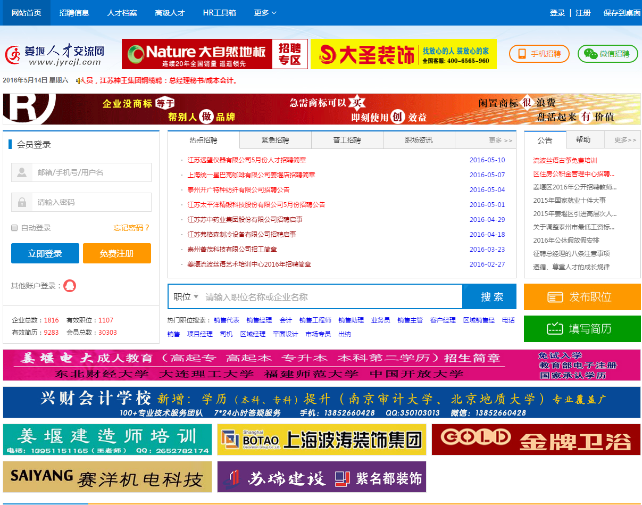Open 2015年国家就业十件大事 announcement
This screenshot has width=642, height=505.
tap(569, 201)
